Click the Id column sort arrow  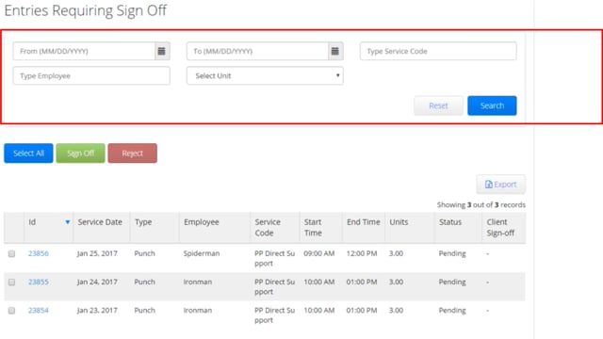point(67,222)
